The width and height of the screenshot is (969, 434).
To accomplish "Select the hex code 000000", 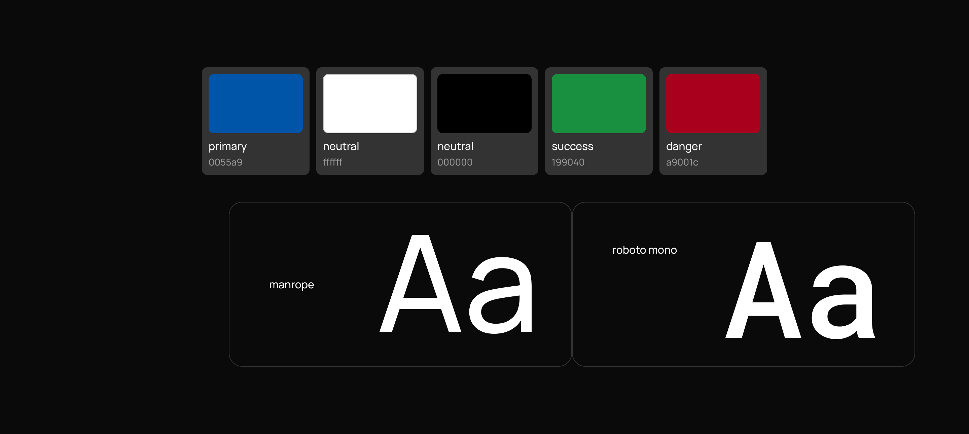I will 455,162.
